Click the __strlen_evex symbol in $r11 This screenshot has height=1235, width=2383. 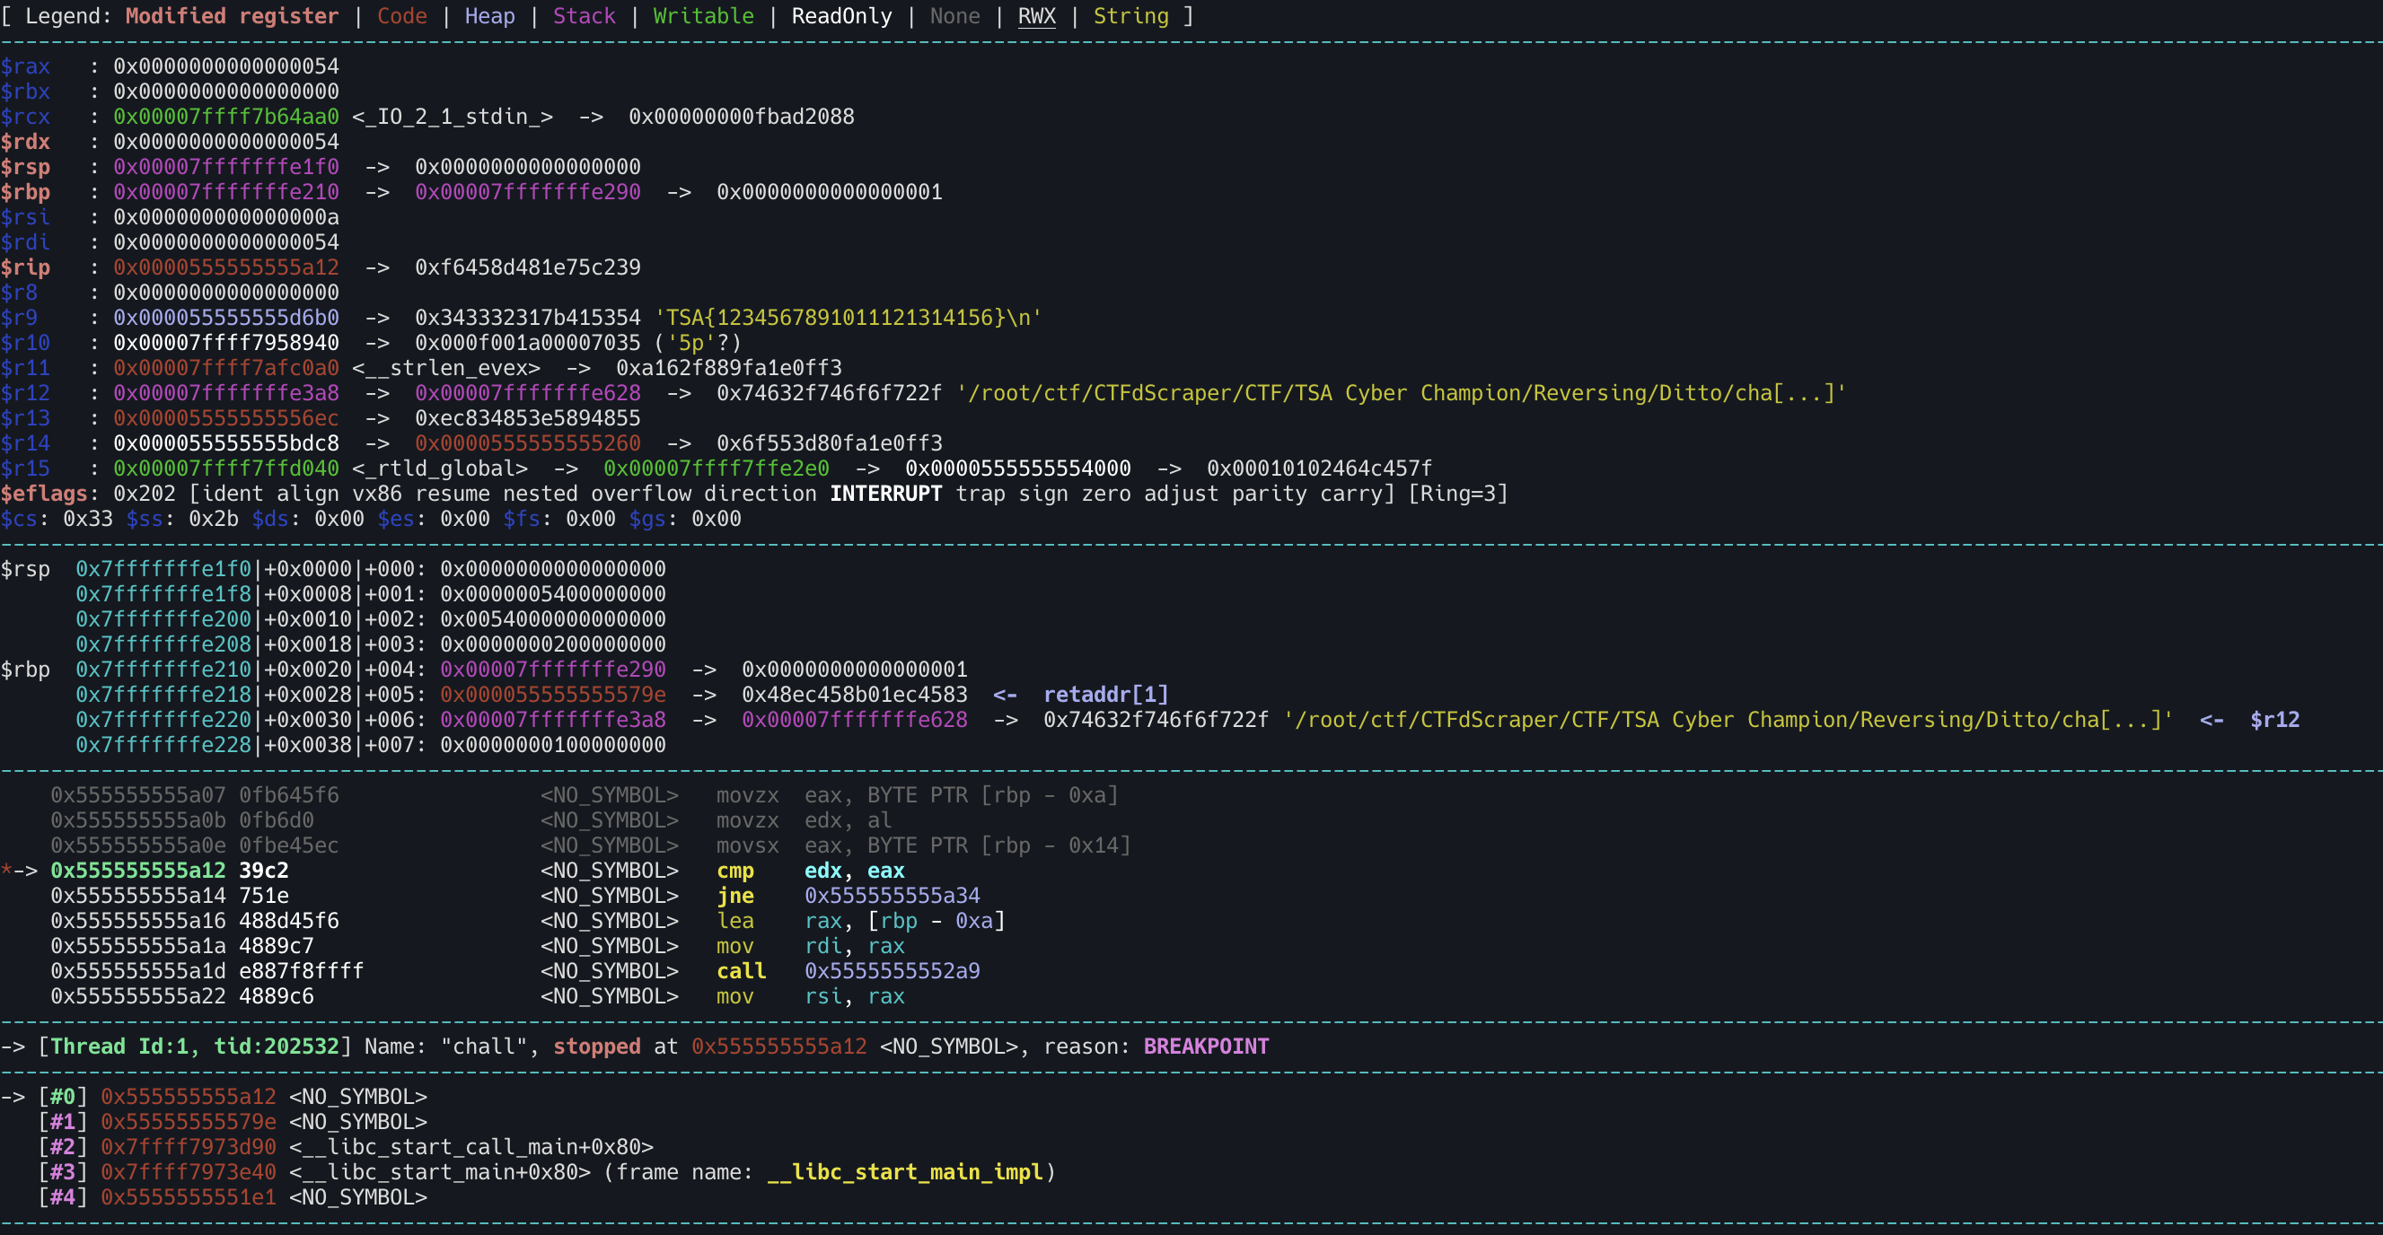[x=446, y=368]
